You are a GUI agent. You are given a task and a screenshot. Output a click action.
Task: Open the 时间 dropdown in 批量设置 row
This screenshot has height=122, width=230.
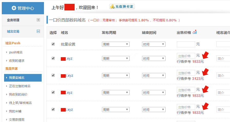154,44
